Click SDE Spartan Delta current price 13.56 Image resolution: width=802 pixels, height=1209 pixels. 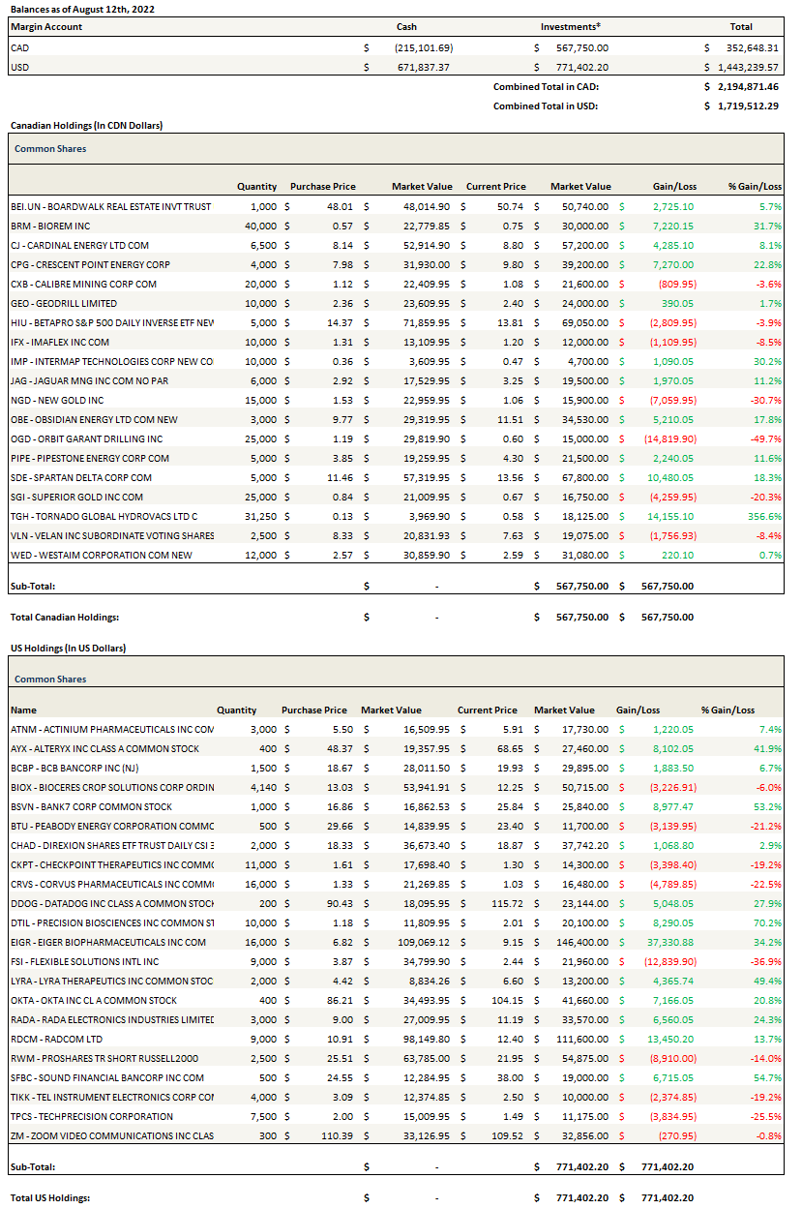(509, 477)
